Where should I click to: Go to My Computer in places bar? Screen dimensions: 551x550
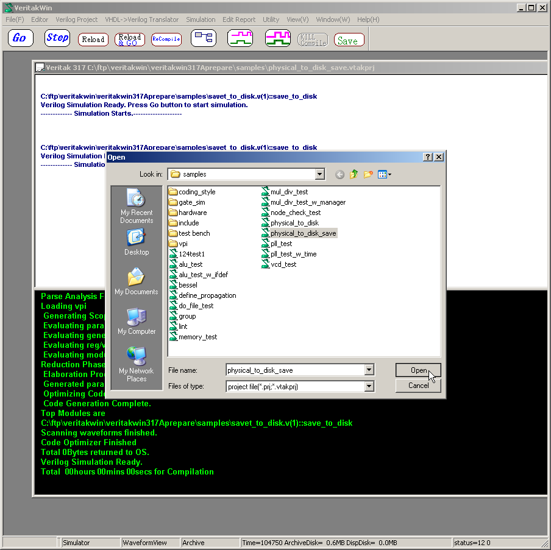tap(137, 322)
